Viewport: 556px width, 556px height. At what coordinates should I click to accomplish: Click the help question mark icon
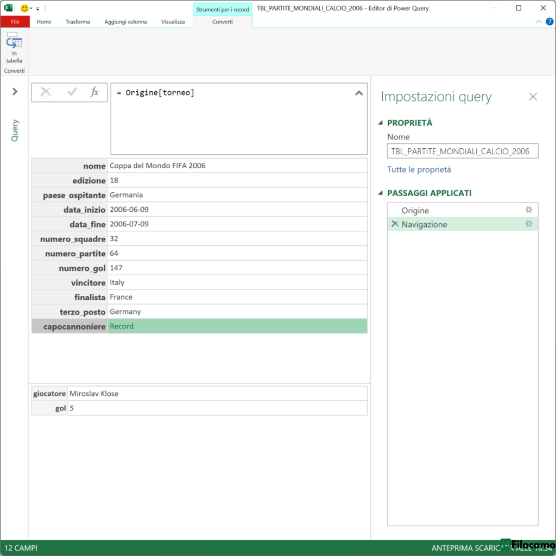pos(549,22)
